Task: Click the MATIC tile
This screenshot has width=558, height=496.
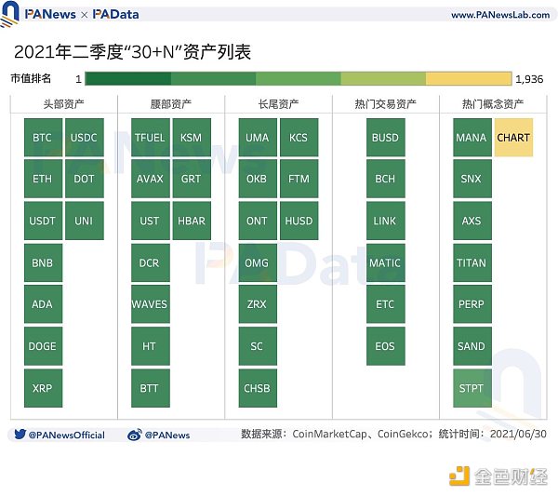Action: click(385, 262)
